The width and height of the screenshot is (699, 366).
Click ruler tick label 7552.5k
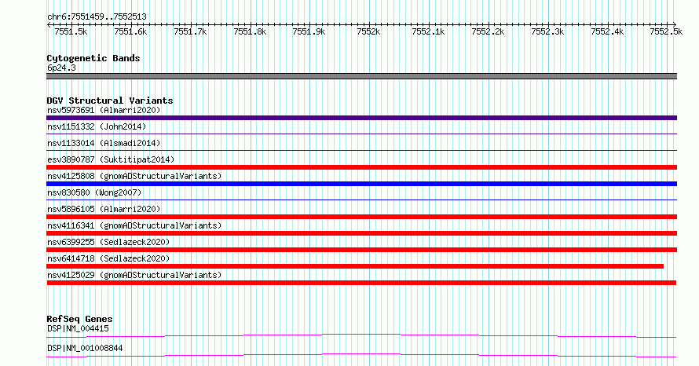tap(666, 31)
